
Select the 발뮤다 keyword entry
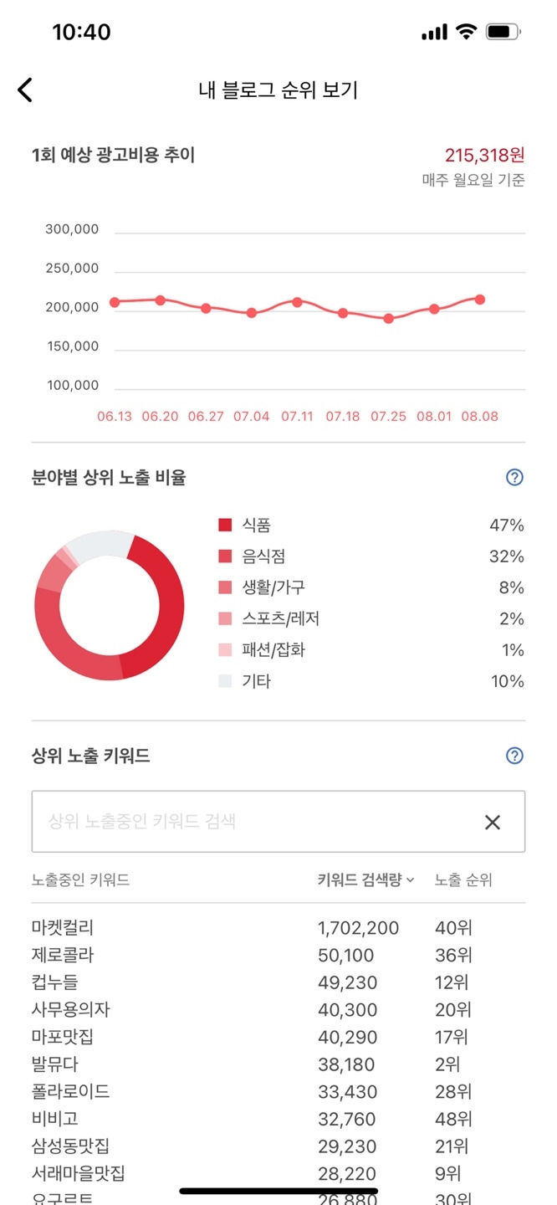57,1064
